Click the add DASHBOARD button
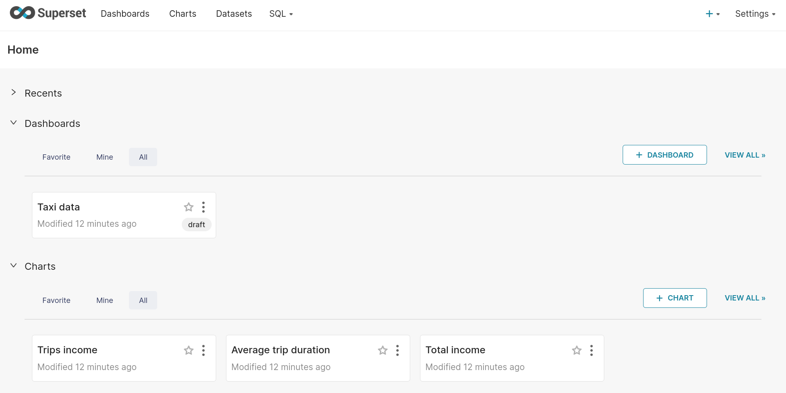786x393 pixels. tap(664, 155)
